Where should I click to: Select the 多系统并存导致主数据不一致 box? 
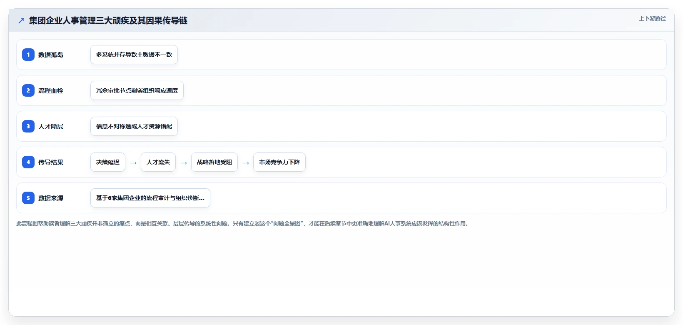[x=134, y=55]
